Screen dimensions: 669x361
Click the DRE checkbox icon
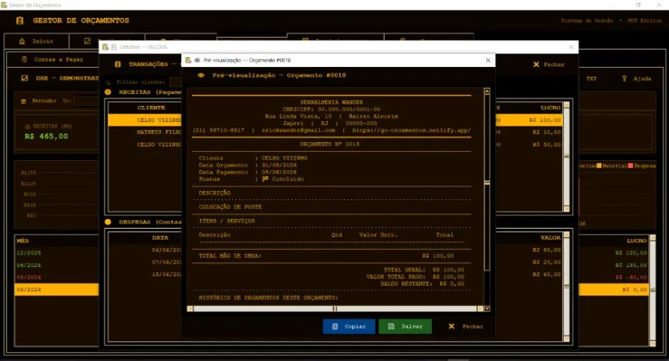pos(25,78)
